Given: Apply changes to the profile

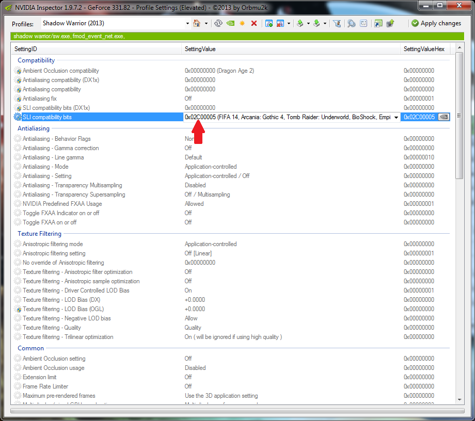Looking at the screenshot, I should click(436, 23).
